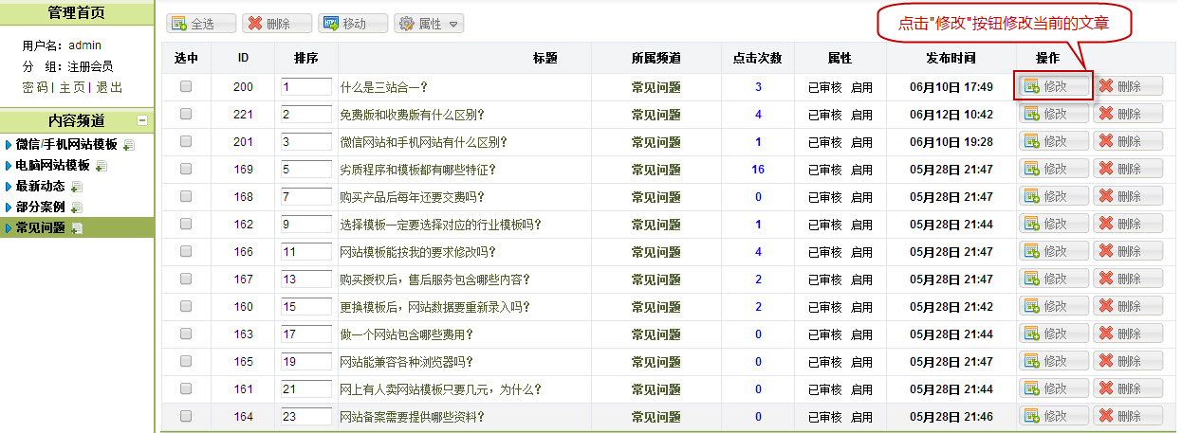Expand the arrow beside 最新动态

tap(8, 187)
